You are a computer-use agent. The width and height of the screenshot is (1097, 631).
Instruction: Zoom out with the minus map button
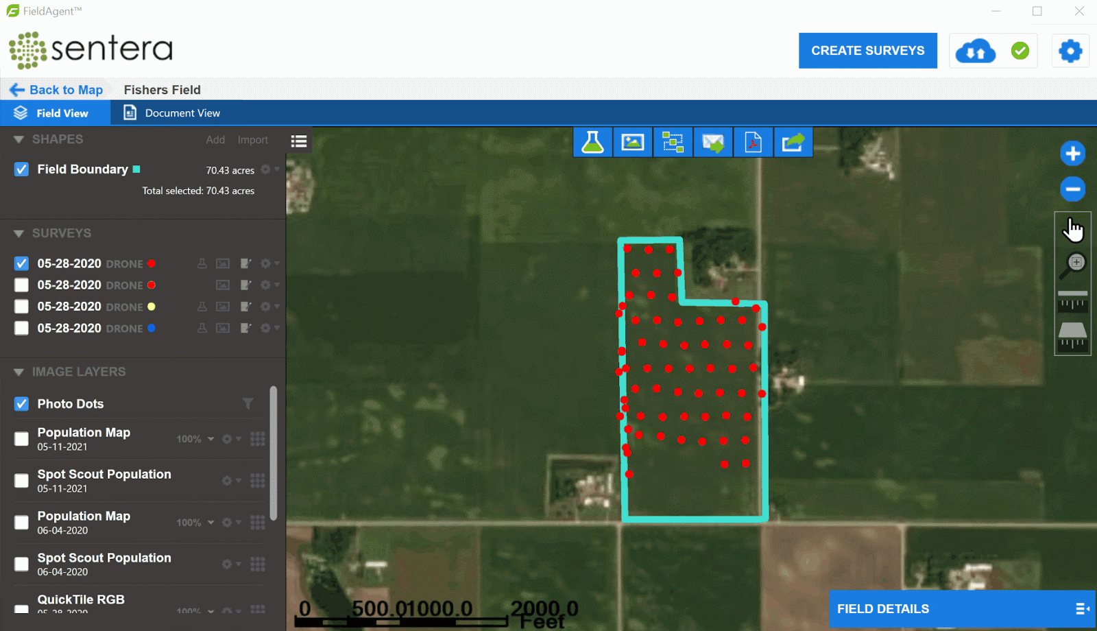click(x=1072, y=189)
